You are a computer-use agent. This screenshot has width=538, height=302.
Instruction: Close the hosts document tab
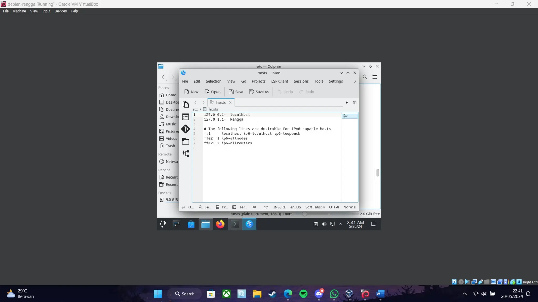[x=230, y=103]
